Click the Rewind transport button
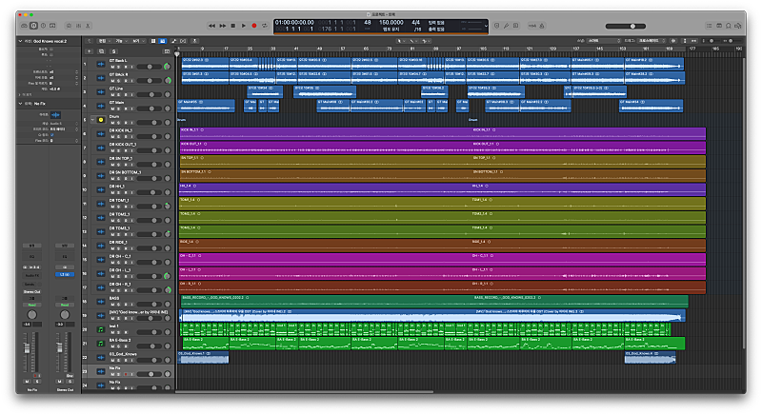 214,26
